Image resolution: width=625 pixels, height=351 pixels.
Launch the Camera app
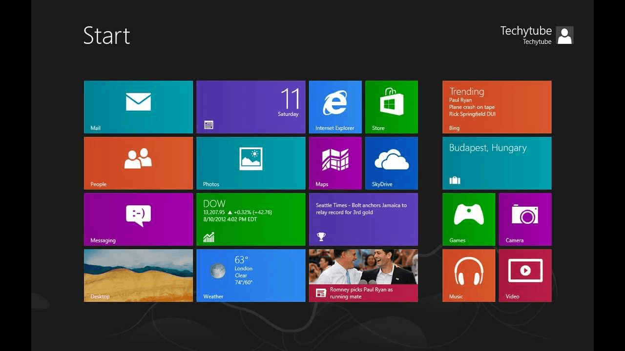(525, 219)
